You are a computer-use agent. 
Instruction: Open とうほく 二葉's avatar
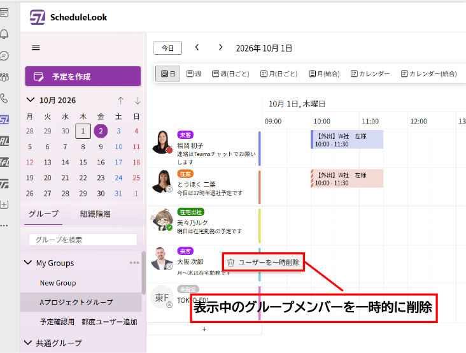(162, 181)
